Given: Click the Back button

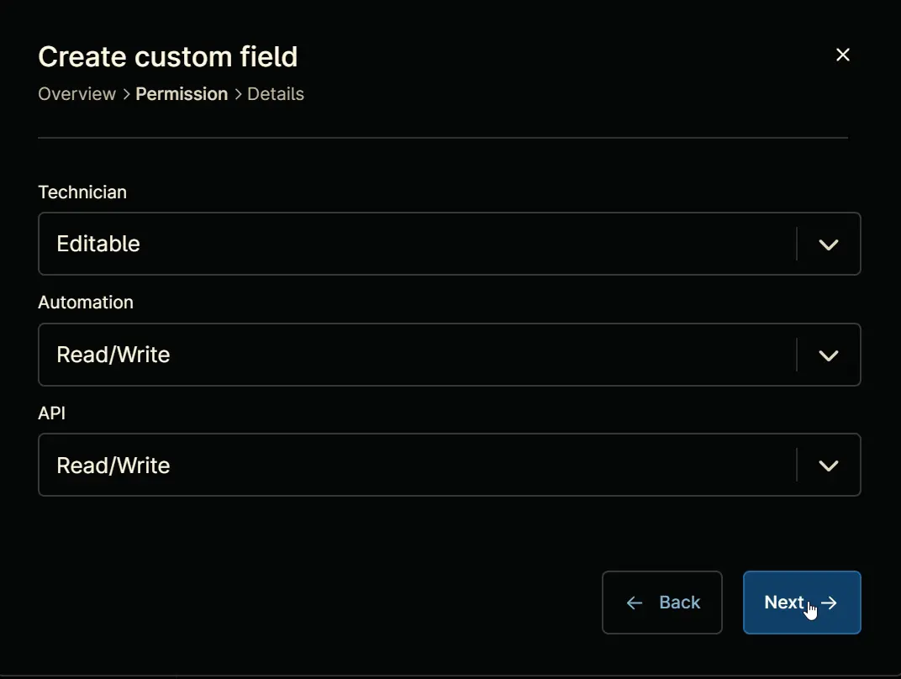Looking at the screenshot, I should [x=662, y=602].
